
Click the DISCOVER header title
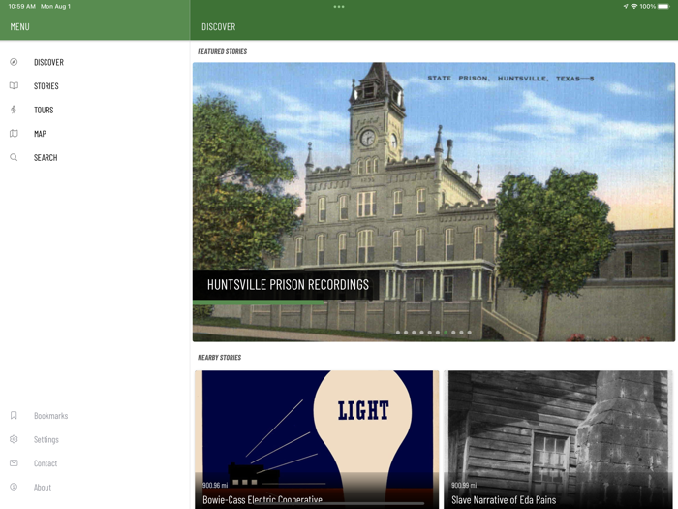point(218,27)
